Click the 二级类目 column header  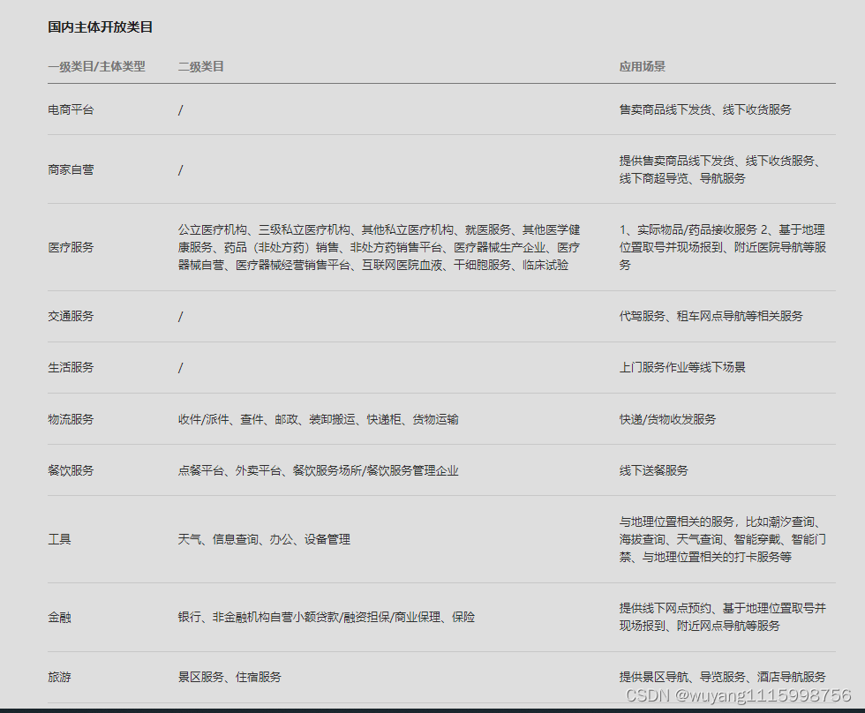coord(200,66)
